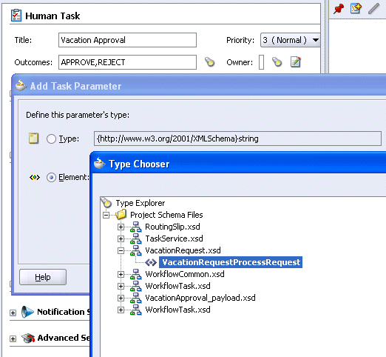Select VacationRequestProcessRequest tree item
The height and width of the screenshot is (357, 386).
(x=231, y=262)
